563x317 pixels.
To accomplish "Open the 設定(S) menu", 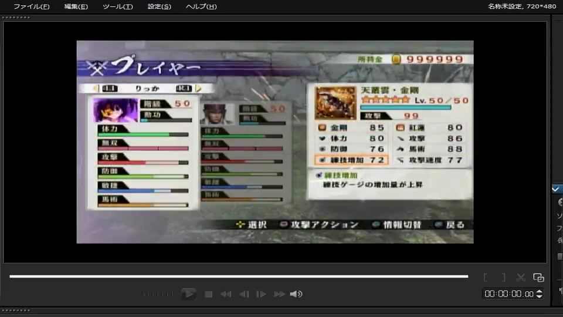I will coord(159,6).
